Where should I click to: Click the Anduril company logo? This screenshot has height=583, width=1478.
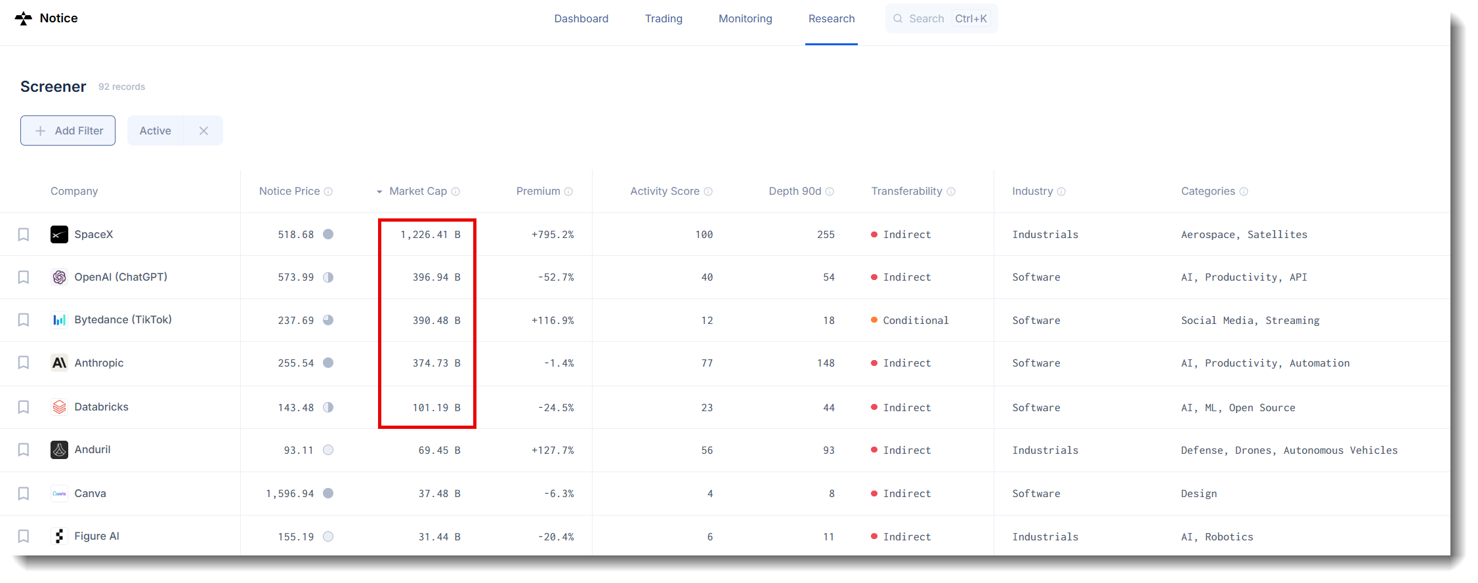(x=59, y=449)
